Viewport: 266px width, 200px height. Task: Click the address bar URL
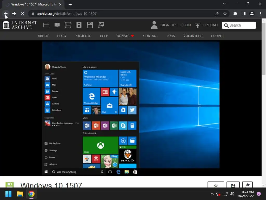click(66, 14)
